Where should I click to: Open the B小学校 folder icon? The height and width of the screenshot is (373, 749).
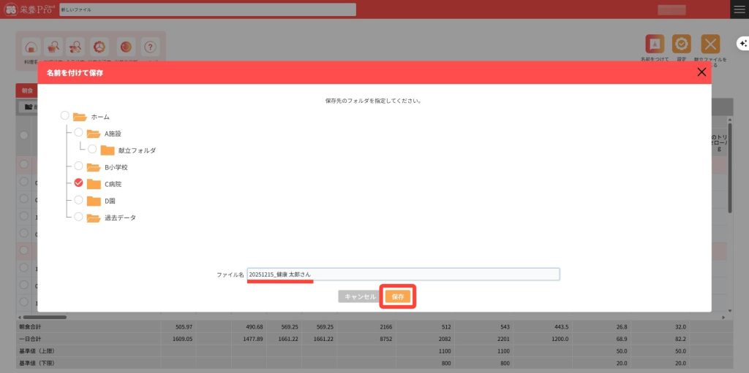[93, 167]
